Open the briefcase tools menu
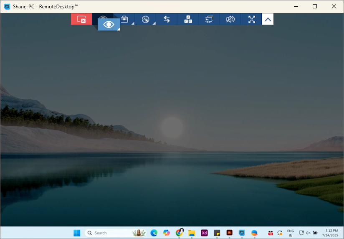Screen dimensions: 344x239 click(124, 19)
